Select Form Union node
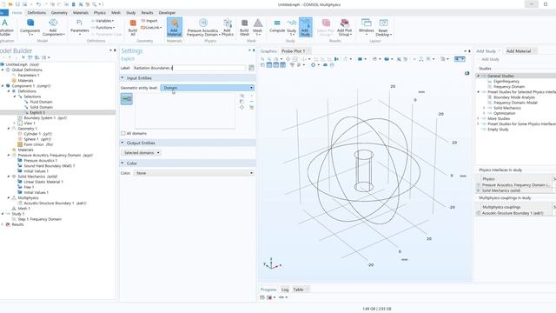This screenshot has height=313, width=556. click(x=38, y=144)
